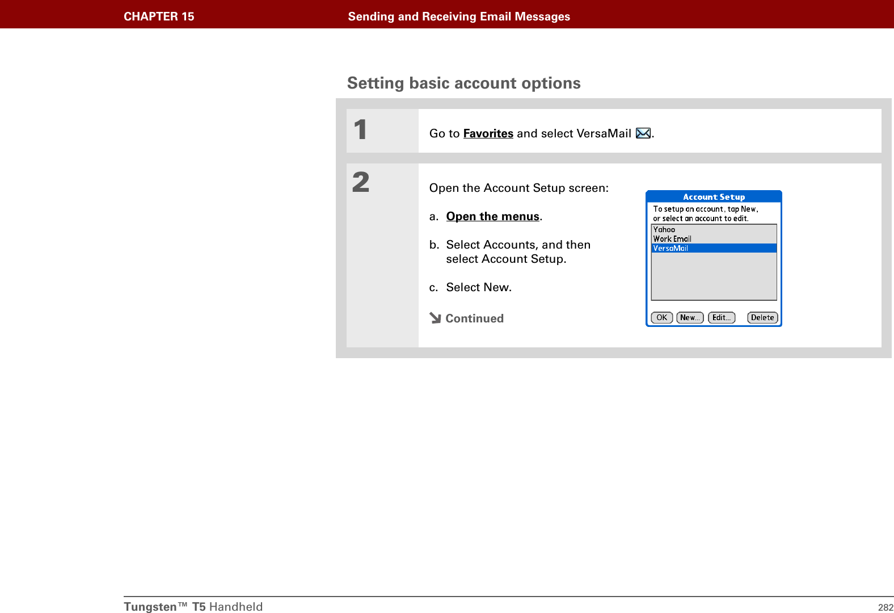Click 'Select New.' instruction text
Viewport: 894px width, 613px height.
(479, 287)
